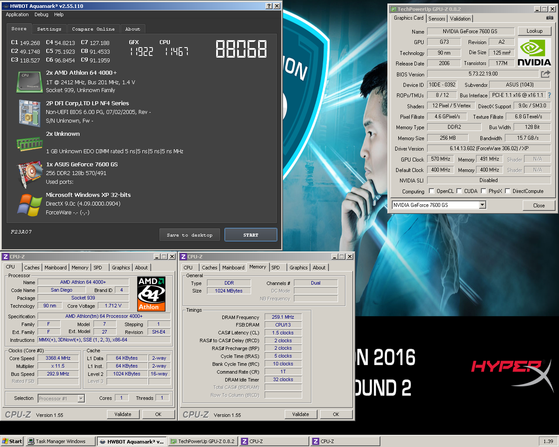Image resolution: width=559 pixels, height=447 pixels.
Task: Click OK in left CPU-Z window
Action: tap(158, 414)
